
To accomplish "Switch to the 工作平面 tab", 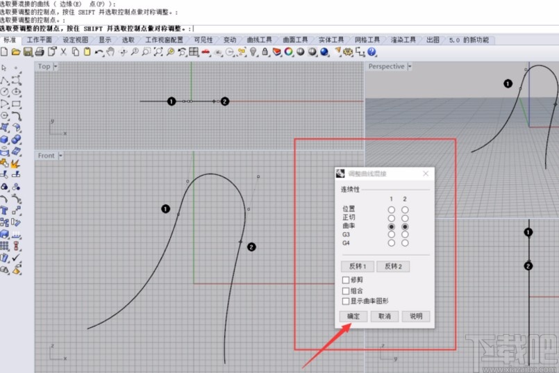I will point(39,40).
